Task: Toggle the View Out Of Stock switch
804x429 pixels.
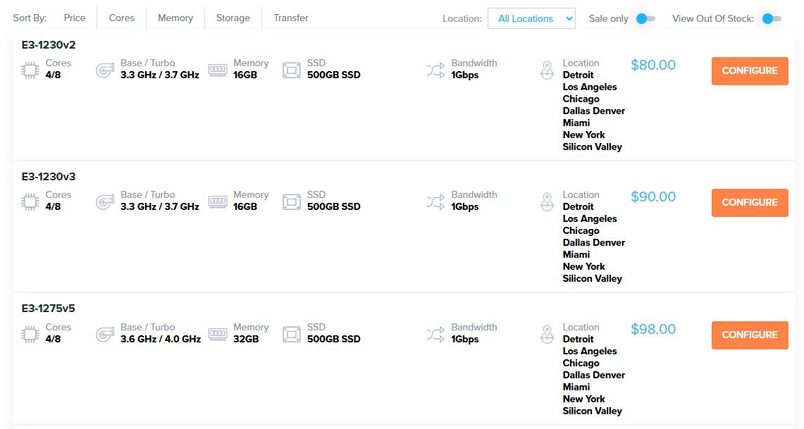Action: coord(771,19)
